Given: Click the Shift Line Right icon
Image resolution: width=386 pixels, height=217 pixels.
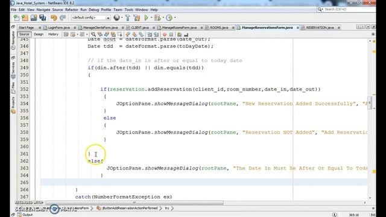Looking at the screenshot, I should click(x=156, y=34).
